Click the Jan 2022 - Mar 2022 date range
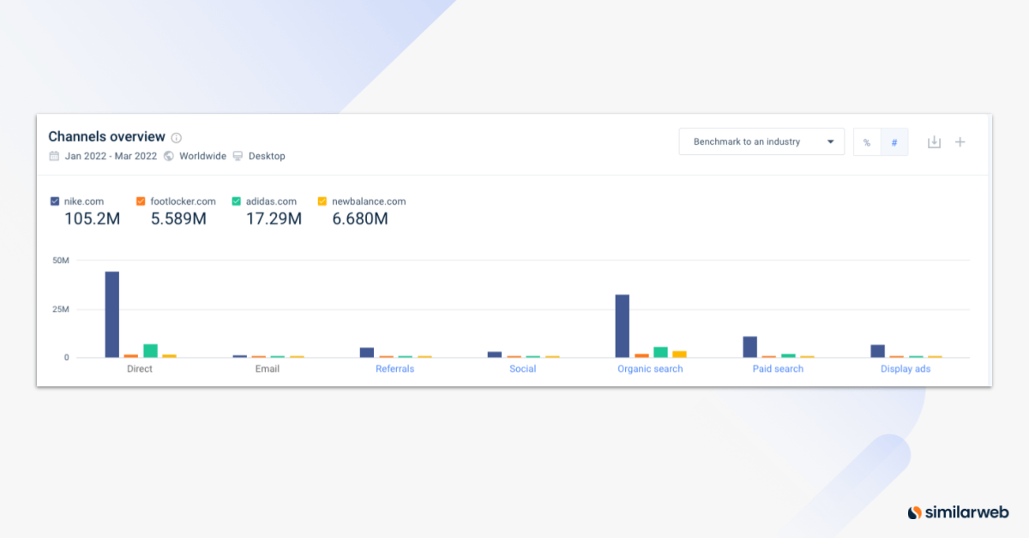The width and height of the screenshot is (1029, 538). pos(111,156)
